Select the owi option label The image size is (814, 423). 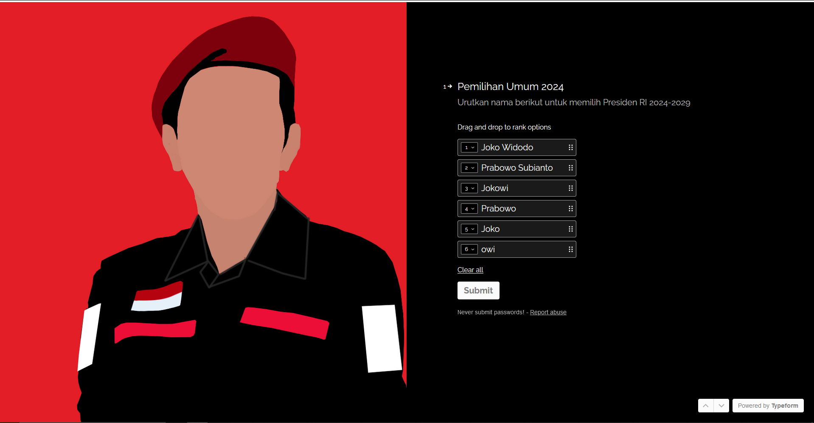click(488, 249)
